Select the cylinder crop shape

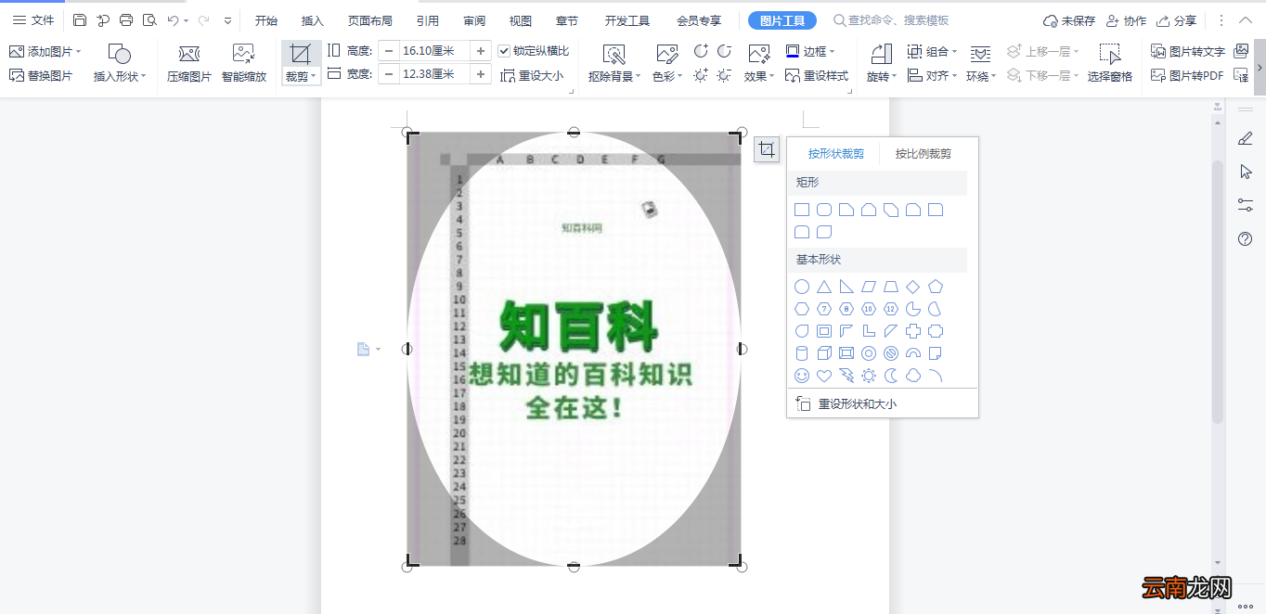(x=802, y=353)
